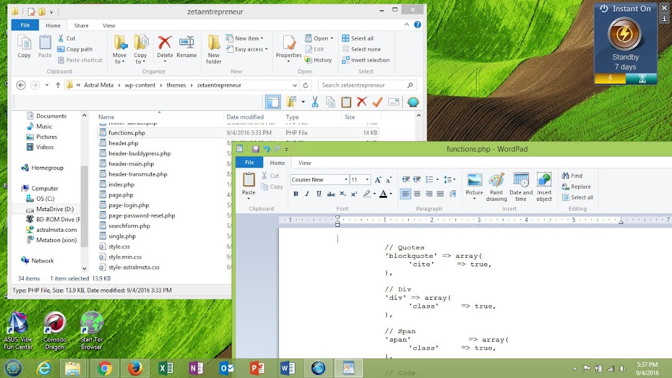Screen dimensions: 672x378
Task: Click themes in Explorer breadcrumb path
Action: [x=176, y=86]
